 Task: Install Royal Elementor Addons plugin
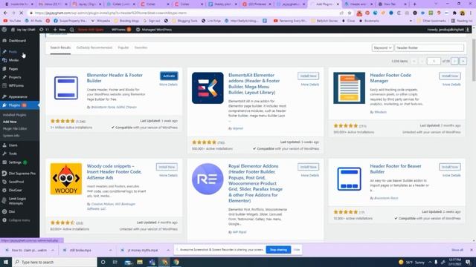(308, 167)
